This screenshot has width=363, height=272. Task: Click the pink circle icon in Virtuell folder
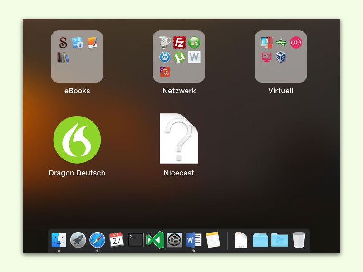[x=296, y=42]
